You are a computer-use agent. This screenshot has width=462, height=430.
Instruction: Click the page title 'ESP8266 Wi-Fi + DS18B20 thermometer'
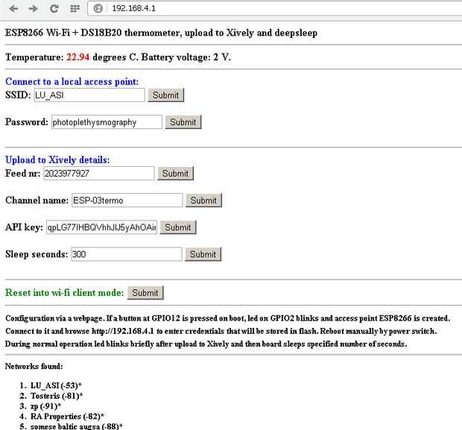pos(93,33)
